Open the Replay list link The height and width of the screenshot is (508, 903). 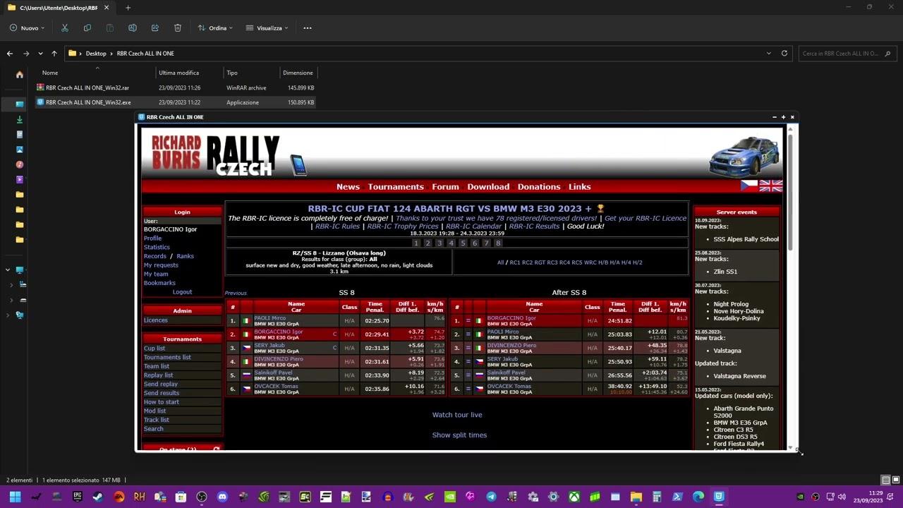pyautogui.click(x=158, y=375)
